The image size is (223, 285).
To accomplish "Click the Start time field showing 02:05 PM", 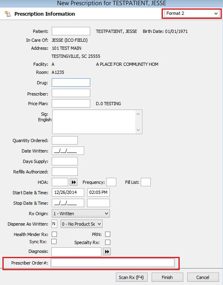I will [98, 193].
